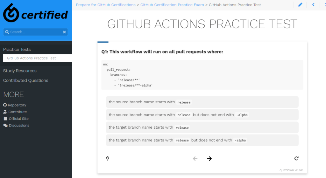Select GitHub Actions Practice Test in the sidebar
The image size is (326, 178).
(x=38, y=58)
